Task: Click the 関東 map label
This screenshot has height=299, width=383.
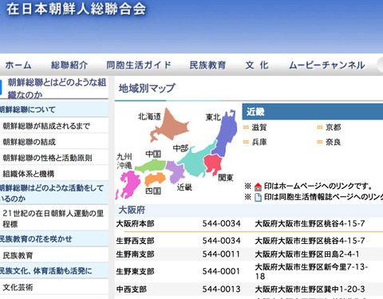Action: point(226,178)
